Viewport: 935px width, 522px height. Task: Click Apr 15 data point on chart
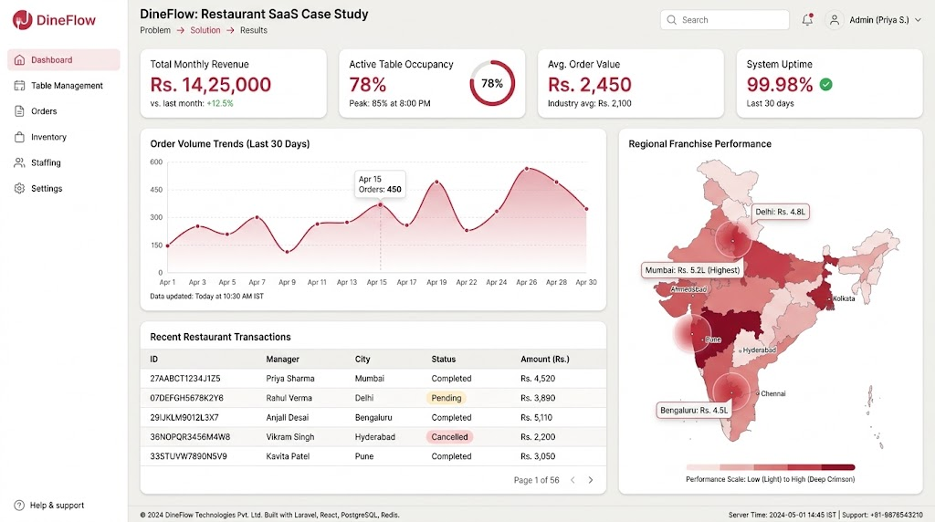381,205
